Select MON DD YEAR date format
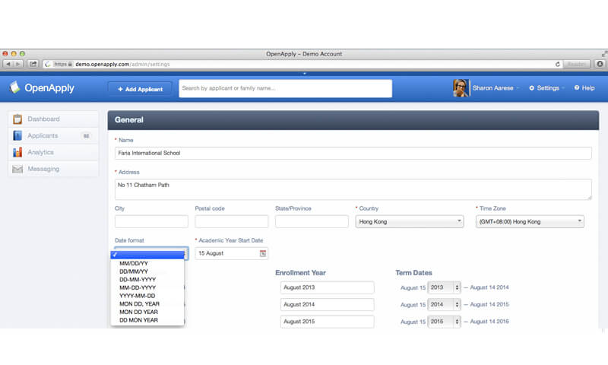The width and height of the screenshot is (608, 365). pyautogui.click(x=147, y=313)
